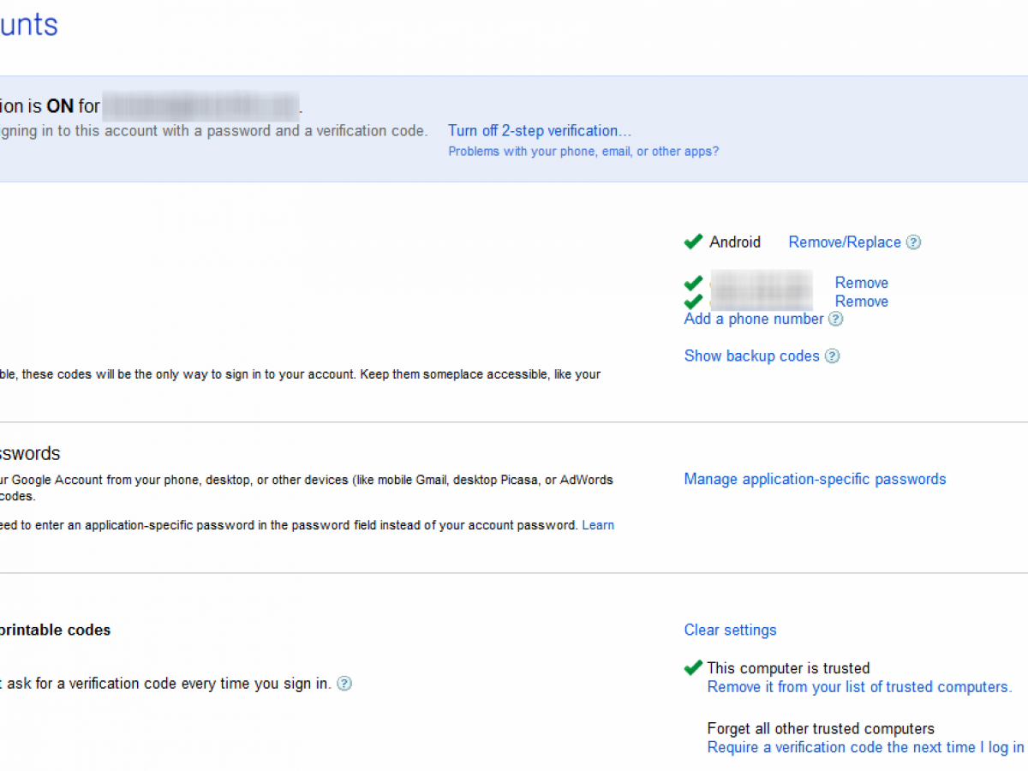
Task: Click the second phone number's green checkmark
Action: [693, 302]
